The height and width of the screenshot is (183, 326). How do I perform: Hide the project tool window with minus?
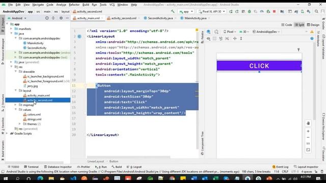[x=67, y=18]
